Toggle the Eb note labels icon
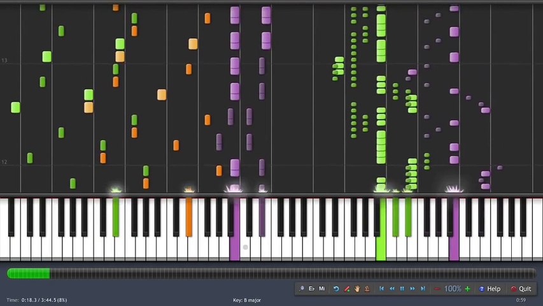Image resolution: width=543 pixels, height=306 pixels. 311,289
